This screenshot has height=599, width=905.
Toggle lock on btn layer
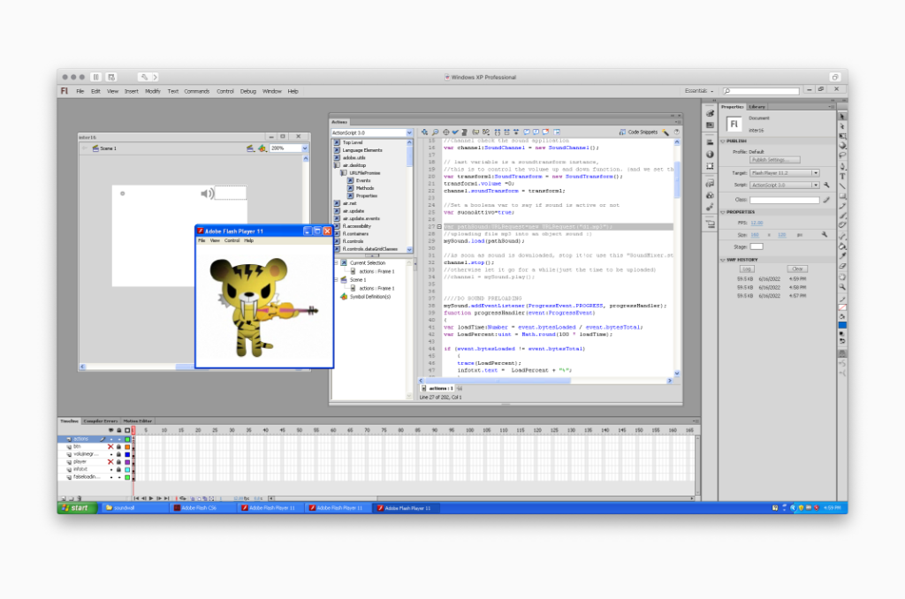coord(119,447)
